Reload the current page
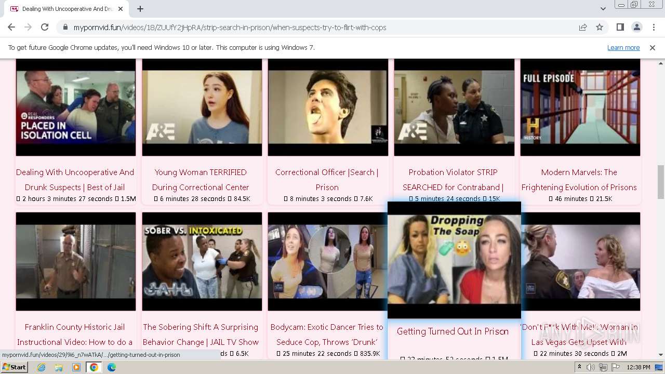The height and width of the screenshot is (374, 665). [x=45, y=27]
